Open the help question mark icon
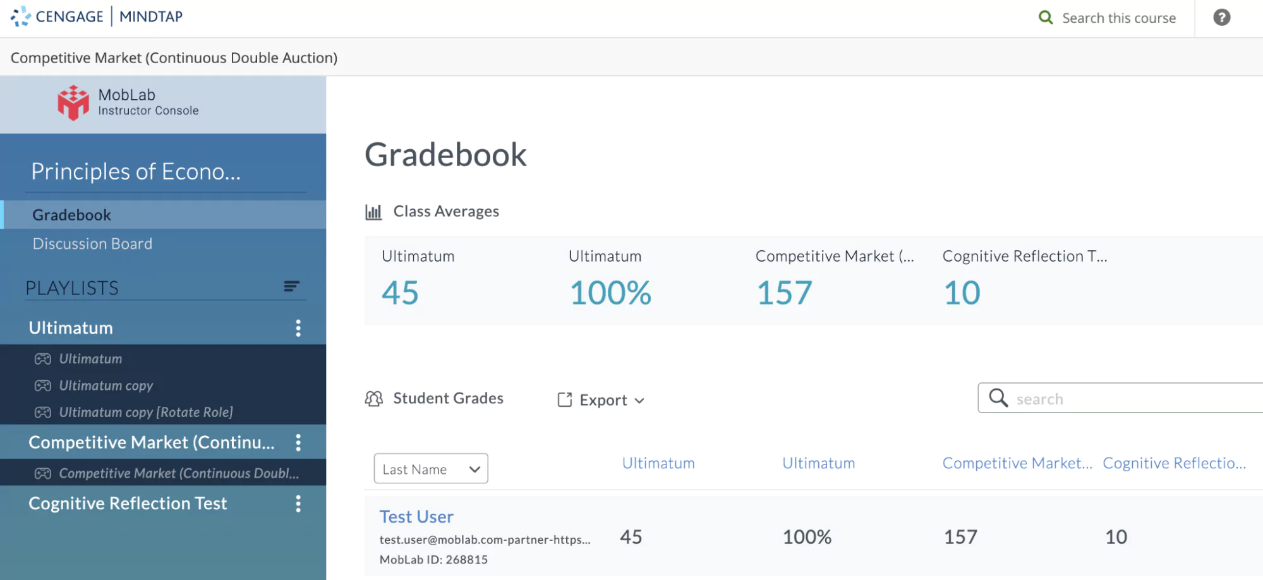This screenshot has height=580, width=1263. (1221, 17)
